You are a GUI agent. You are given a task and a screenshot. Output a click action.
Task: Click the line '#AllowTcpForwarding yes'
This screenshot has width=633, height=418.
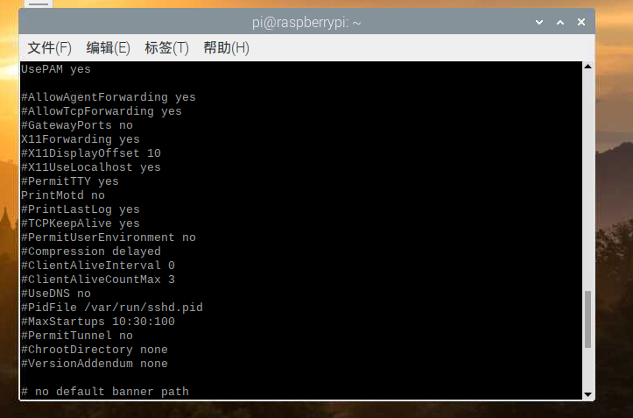click(x=102, y=111)
